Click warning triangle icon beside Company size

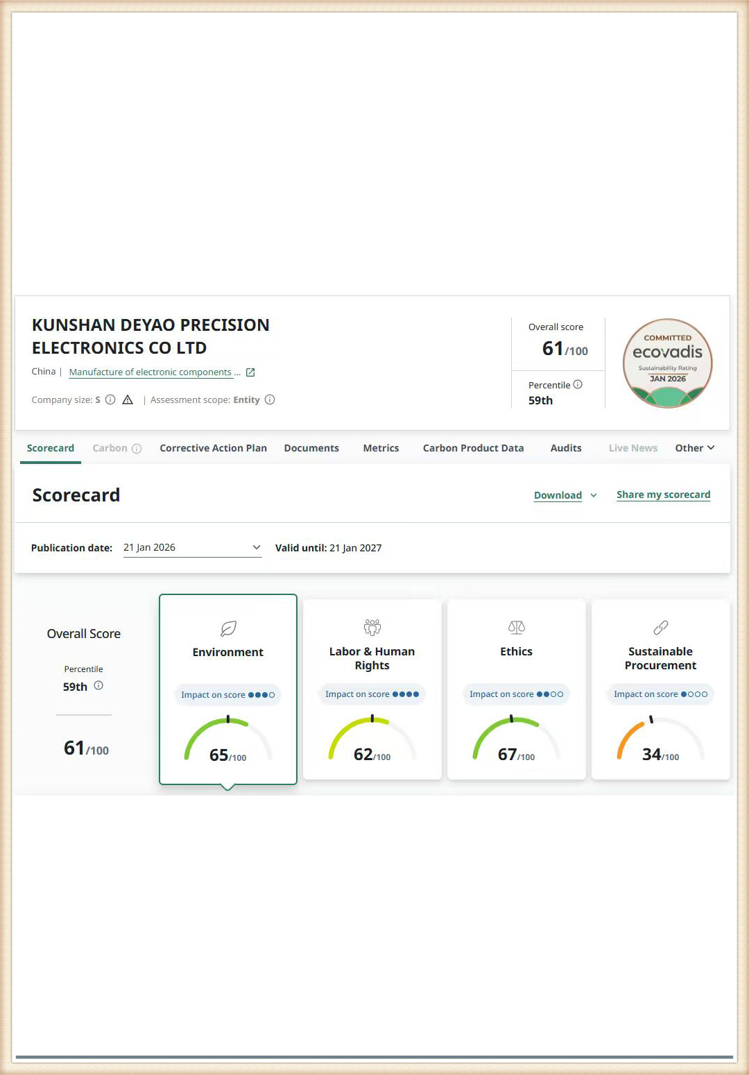coord(128,399)
